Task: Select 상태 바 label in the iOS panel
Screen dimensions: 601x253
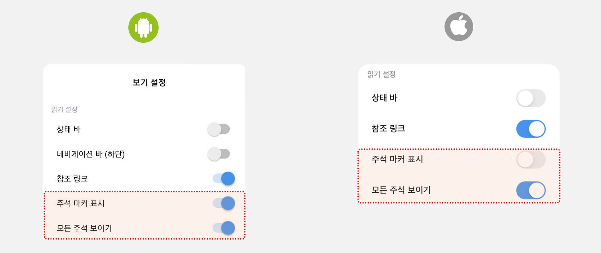Action: pyautogui.click(x=384, y=98)
